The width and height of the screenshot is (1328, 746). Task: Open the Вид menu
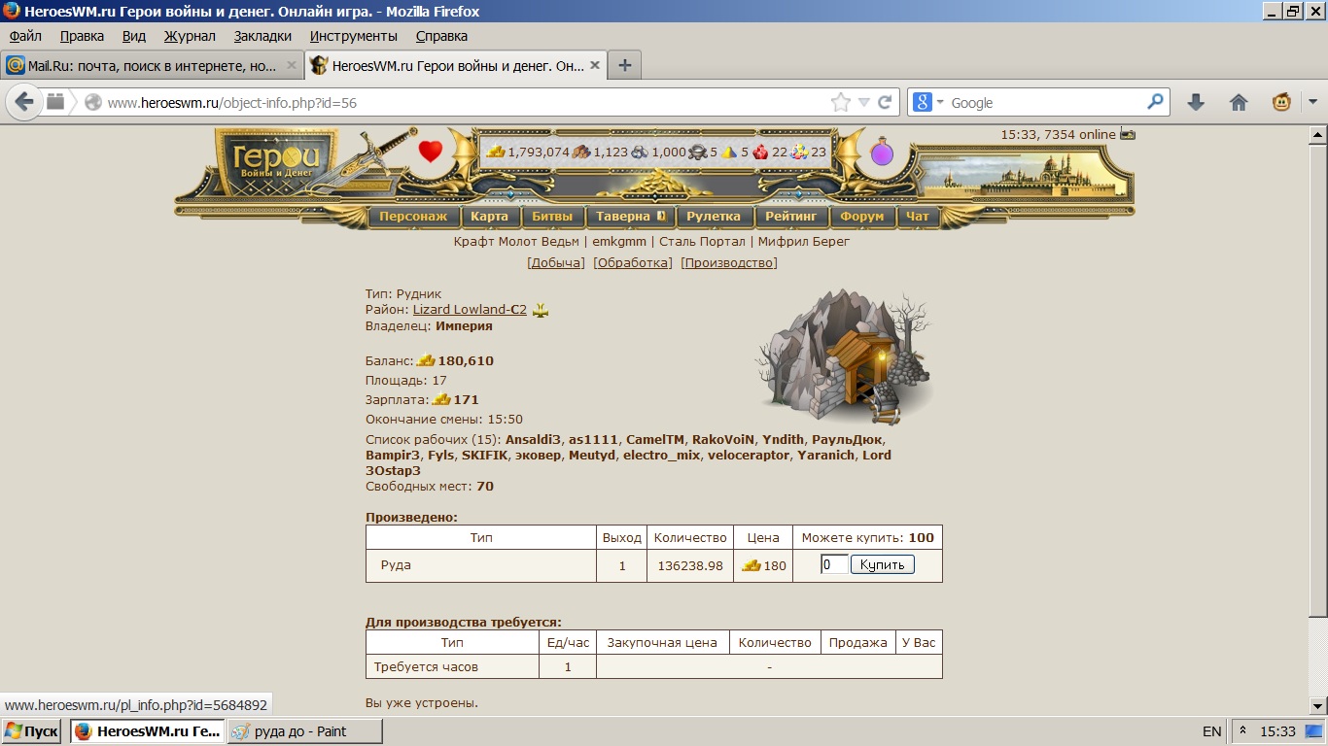pyautogui.click(x=134, y=36)
